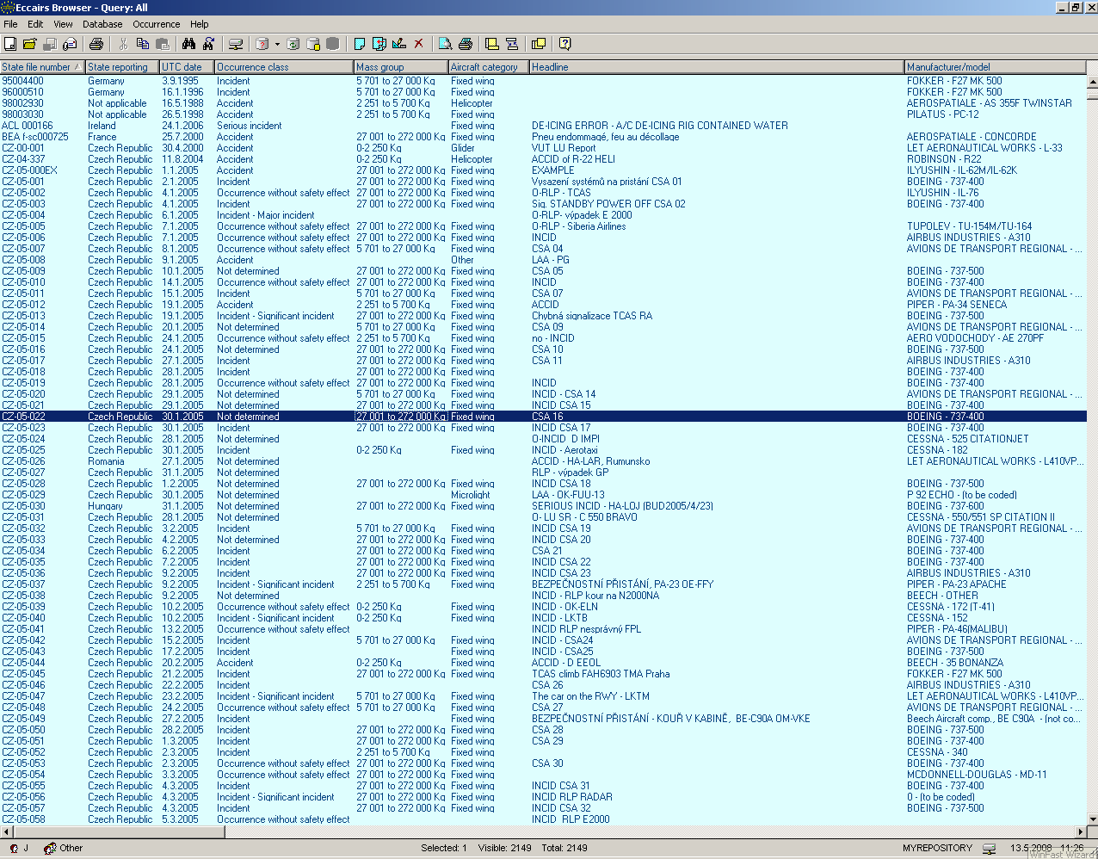Click 'Microlight' in the Aircraft category column
Screen dimensions: 1098x859
(471, 495)
